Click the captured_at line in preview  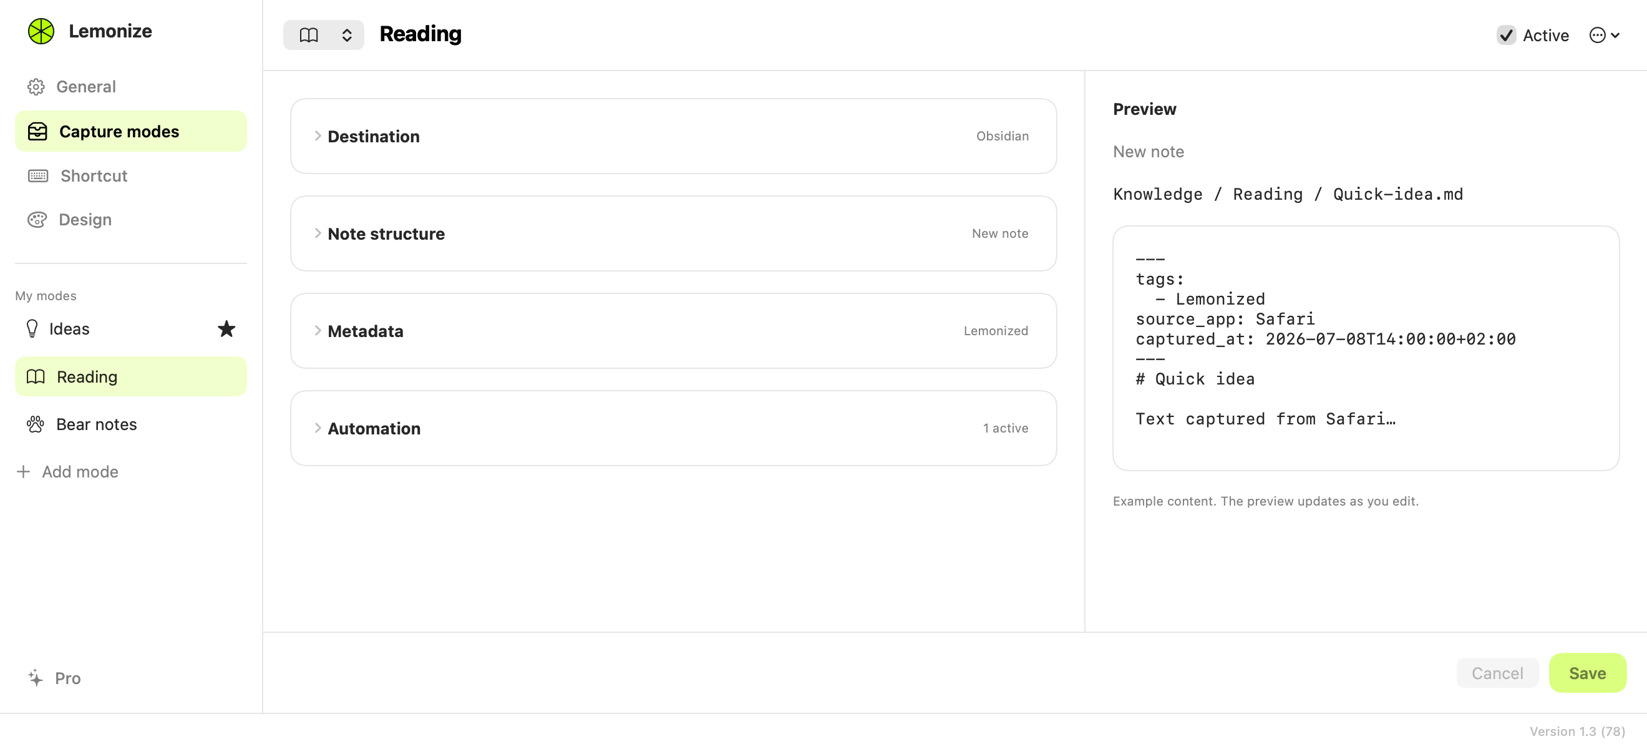pyautogui.click(x=1324, y=339)
